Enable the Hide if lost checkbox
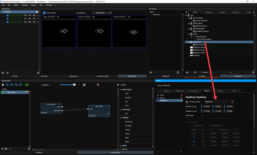257x155 pixels. [202, 116]
